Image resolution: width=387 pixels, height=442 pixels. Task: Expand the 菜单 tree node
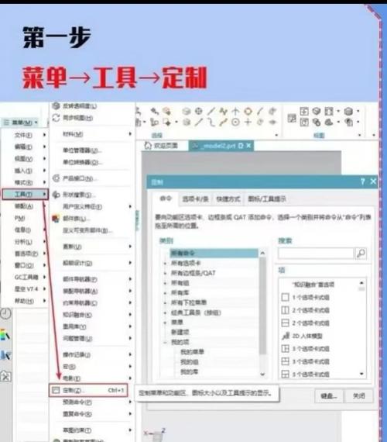tap(165, 323)
